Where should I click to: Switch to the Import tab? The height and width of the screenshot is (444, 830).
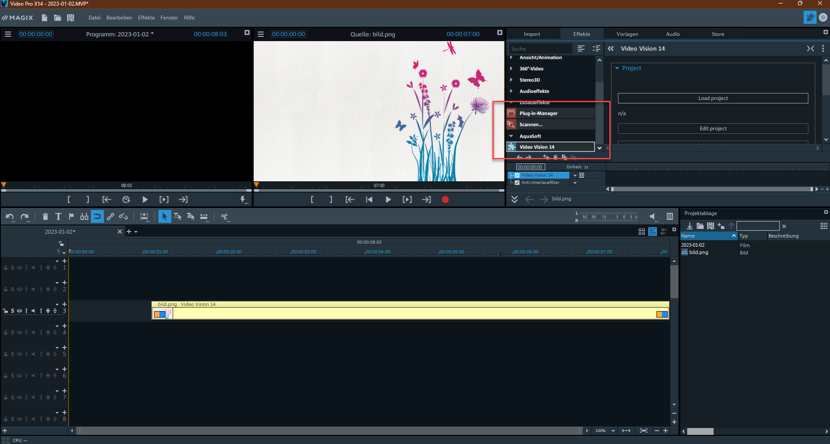tap(532, 34)
